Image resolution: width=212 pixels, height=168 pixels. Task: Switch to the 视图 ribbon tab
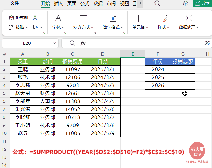(124, 3)
